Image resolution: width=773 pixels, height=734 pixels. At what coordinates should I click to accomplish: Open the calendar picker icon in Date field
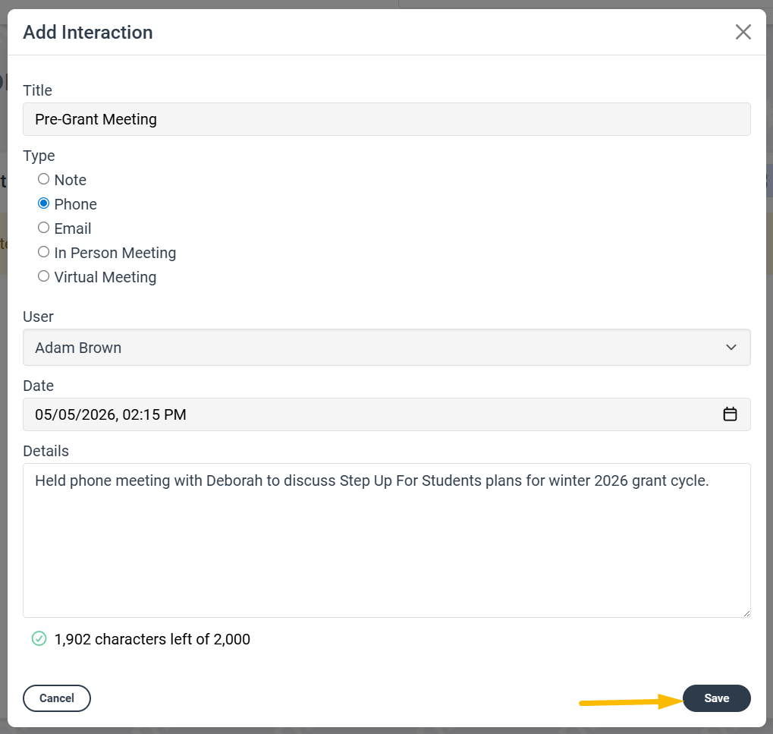(x=730, y=414)
